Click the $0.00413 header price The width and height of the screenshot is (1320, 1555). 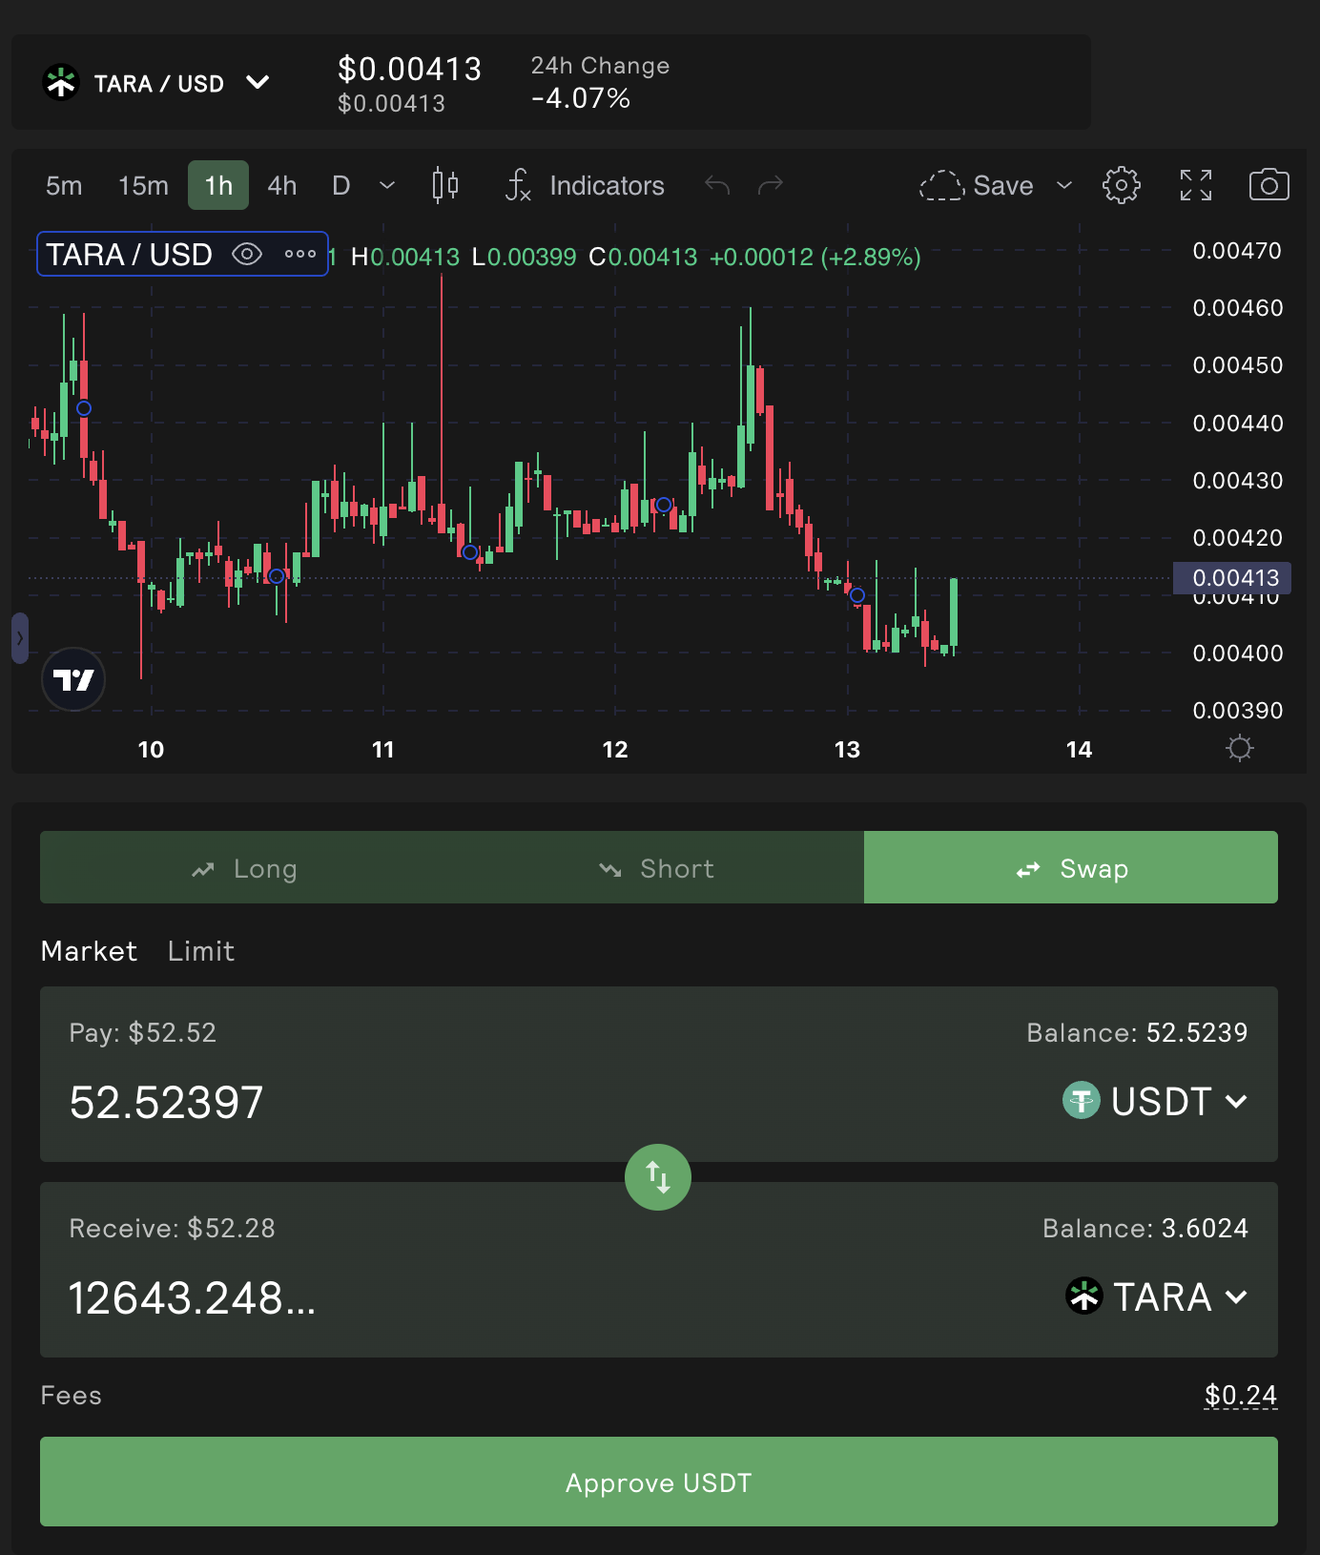coord(409,69)
